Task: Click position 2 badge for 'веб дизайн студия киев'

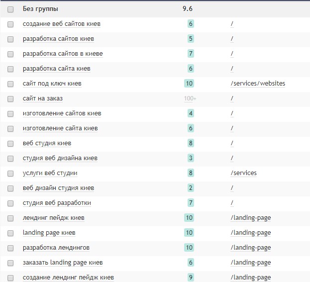Action: [191, 188]
